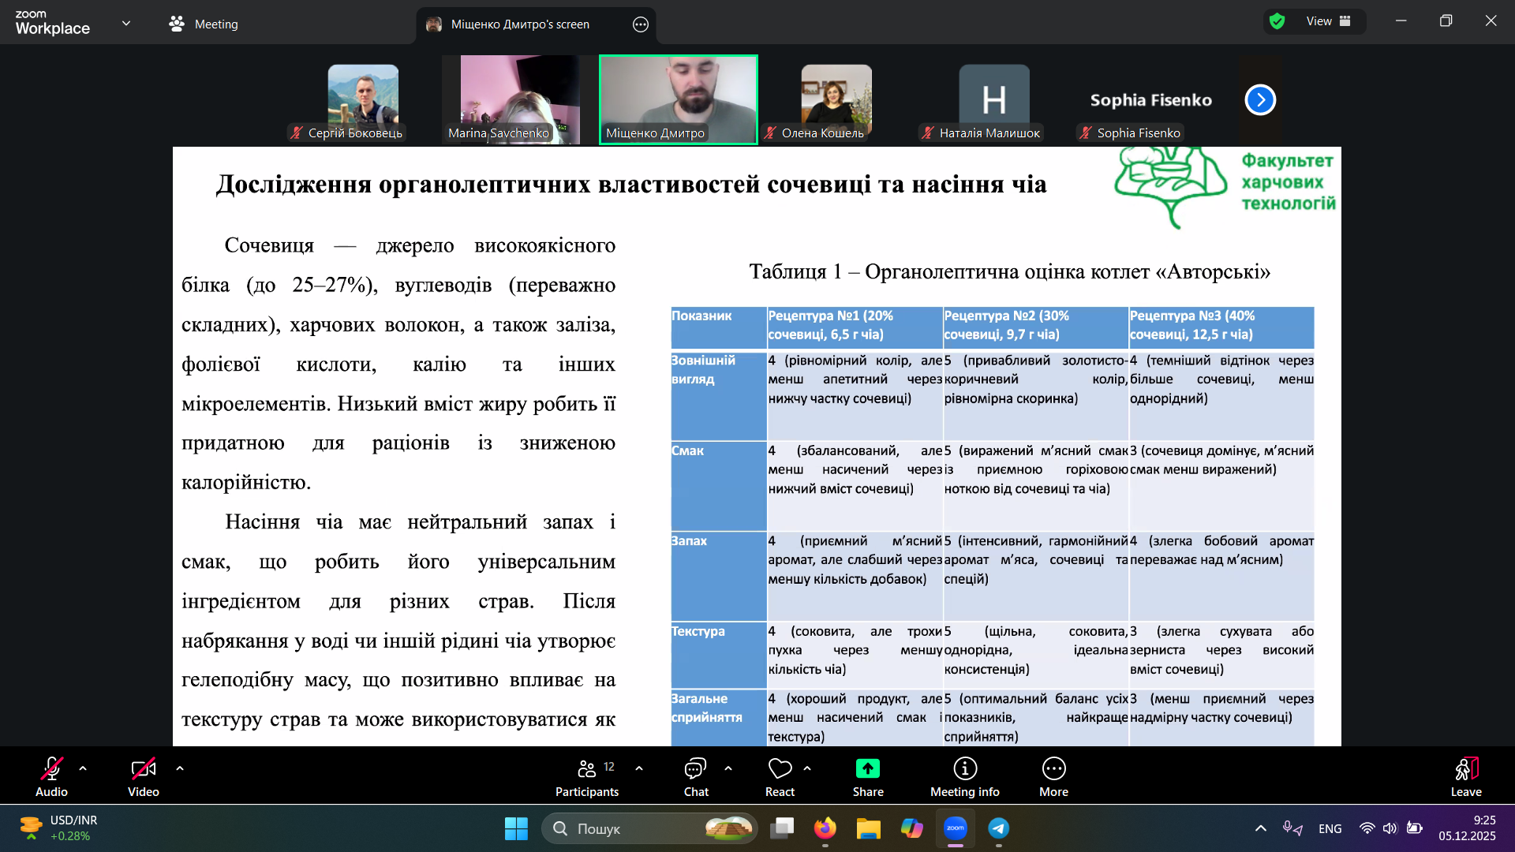This screenshot has height=852, width=1515.
Task: Click Олена Кошель video thumbnail
Action: point(836,100)
